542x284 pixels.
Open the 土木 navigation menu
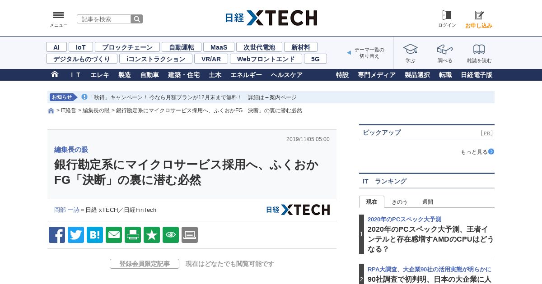click(215, 75)
